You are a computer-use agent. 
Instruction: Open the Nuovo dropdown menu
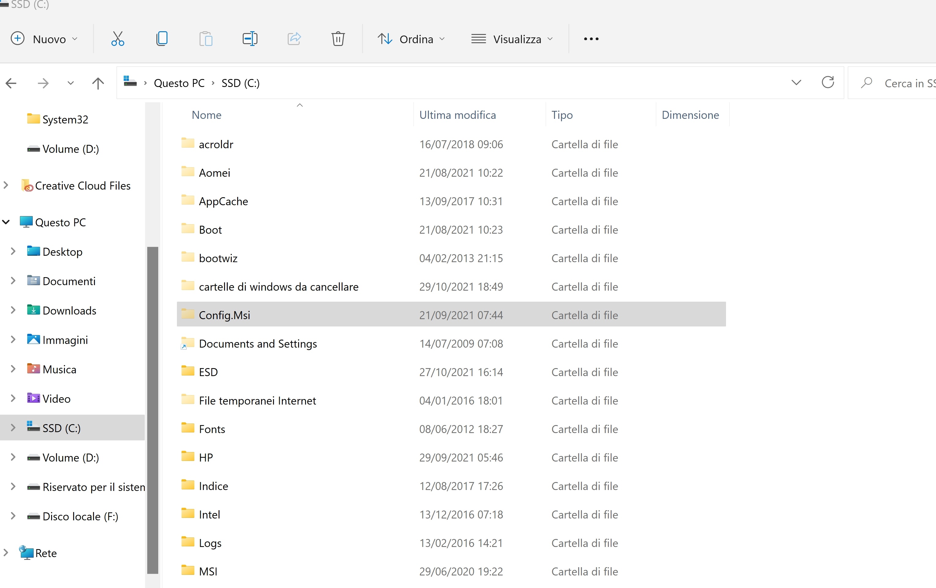[44, 39]
